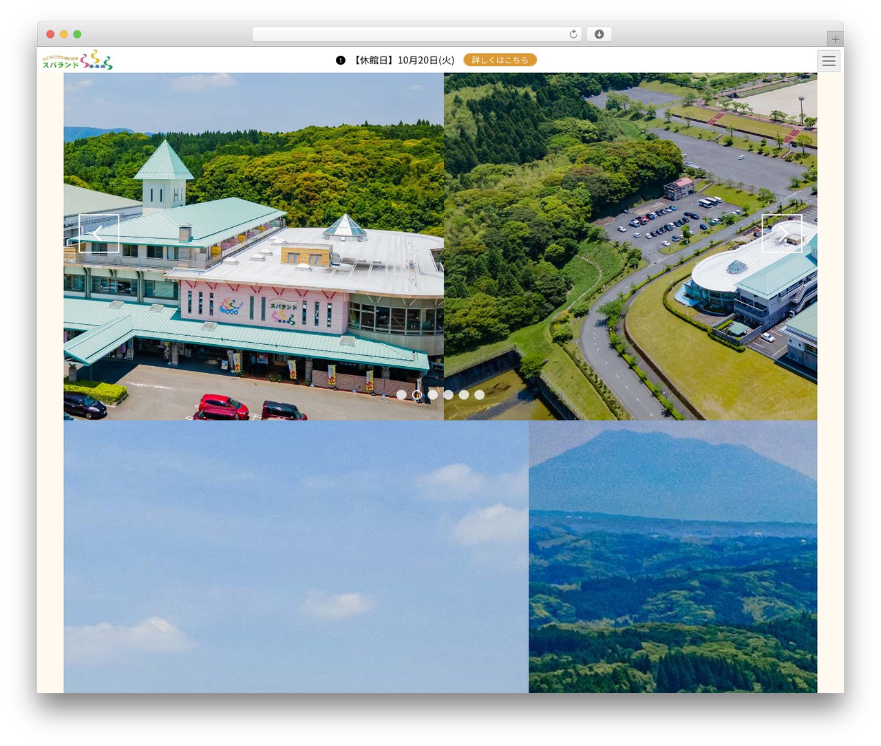Select the third carousel dot
The image size is (881, 746).
coord(433,394)
